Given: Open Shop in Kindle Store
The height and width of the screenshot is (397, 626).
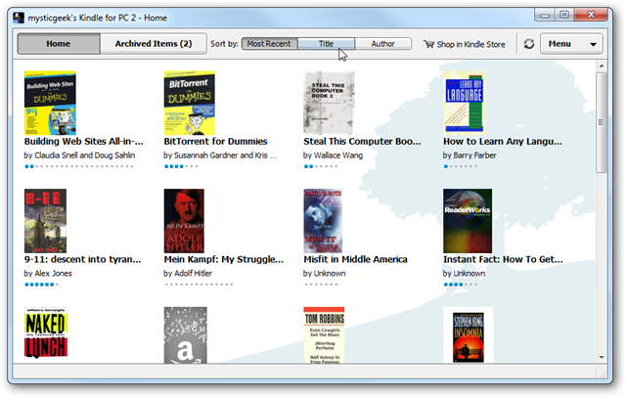Looking at the screenshot, I should point(465,44).
